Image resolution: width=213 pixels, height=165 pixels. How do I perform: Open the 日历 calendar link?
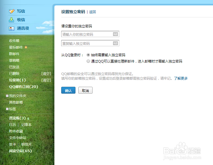[x=13, y=124]
